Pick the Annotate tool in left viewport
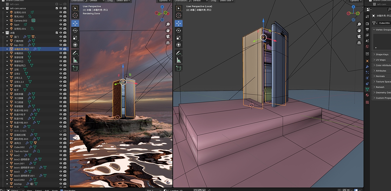The width and height of the screenshot is (391, 191). click(75, 53)
